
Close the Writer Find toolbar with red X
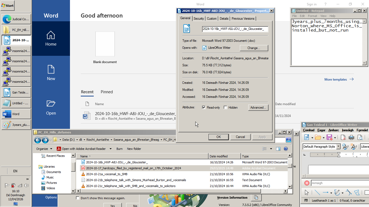[307, 183]
